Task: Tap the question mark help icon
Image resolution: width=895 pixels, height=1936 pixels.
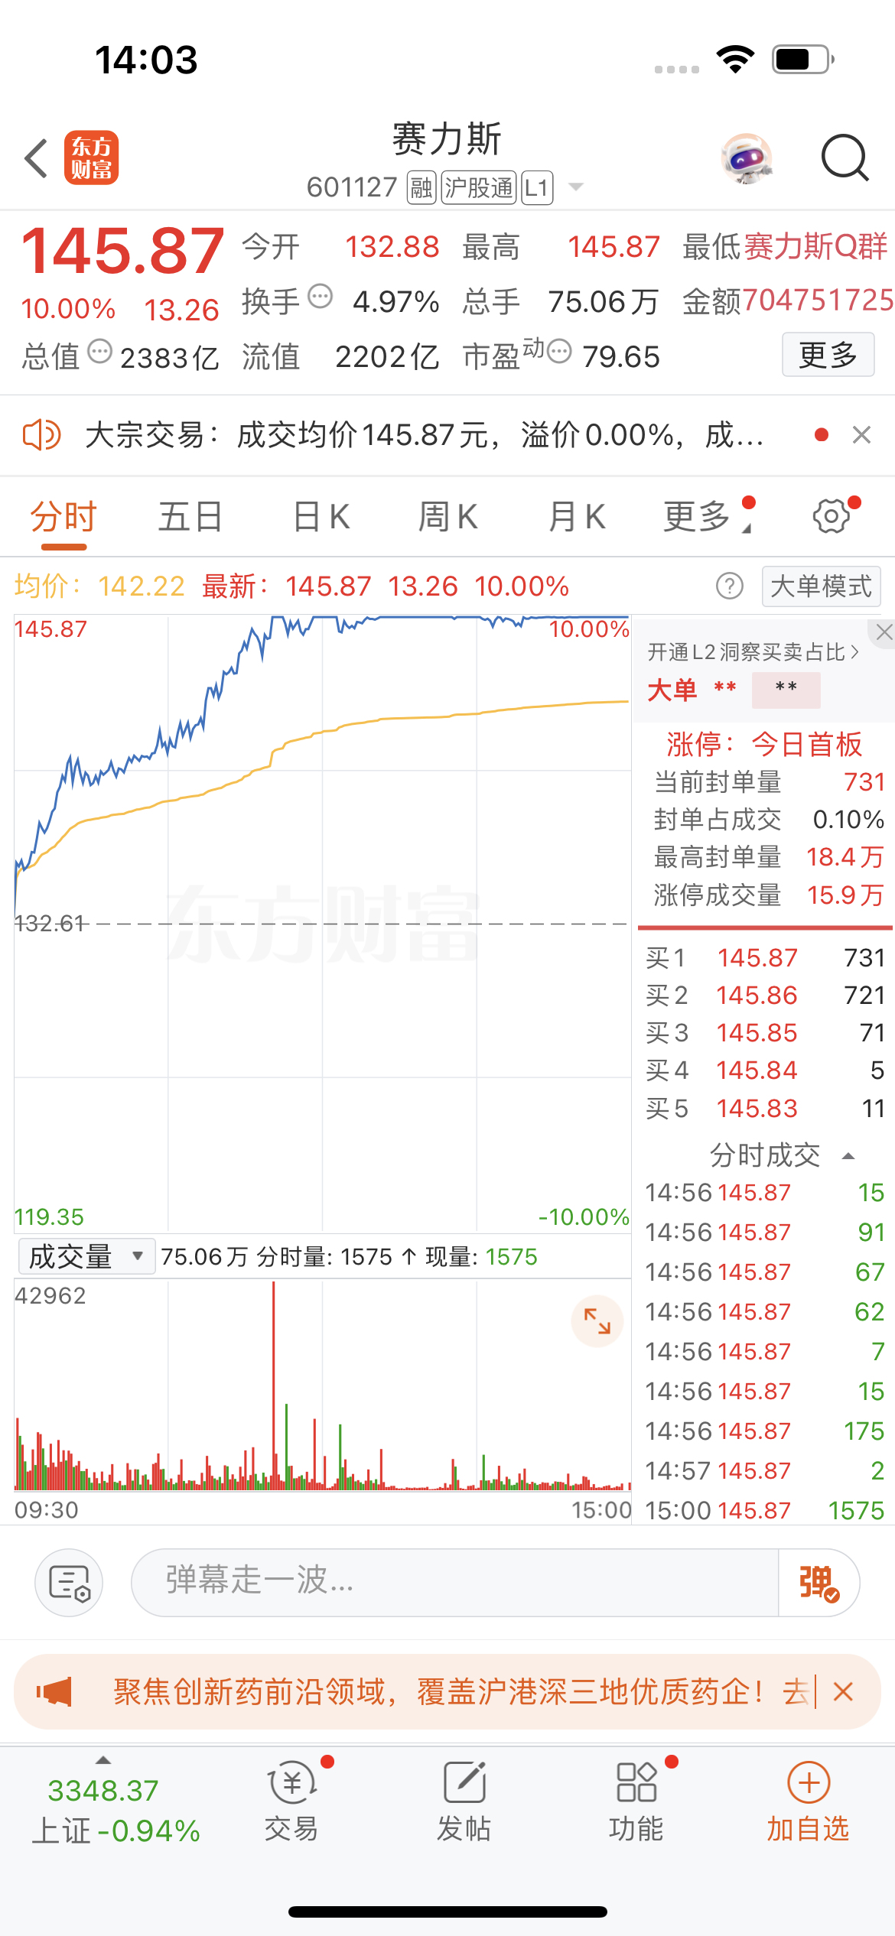Action: click(730, 586)
